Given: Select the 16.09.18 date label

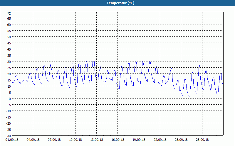Looking at the screenshot, I should (x=118, y=140).
